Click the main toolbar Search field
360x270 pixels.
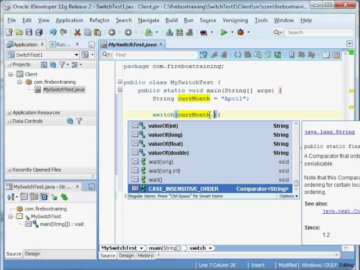tap(319, 33)
